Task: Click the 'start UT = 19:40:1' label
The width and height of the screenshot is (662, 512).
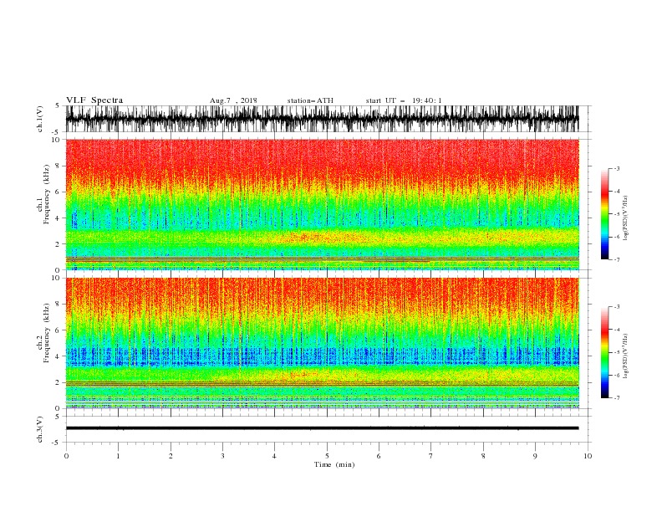Action: coord(404,100)
